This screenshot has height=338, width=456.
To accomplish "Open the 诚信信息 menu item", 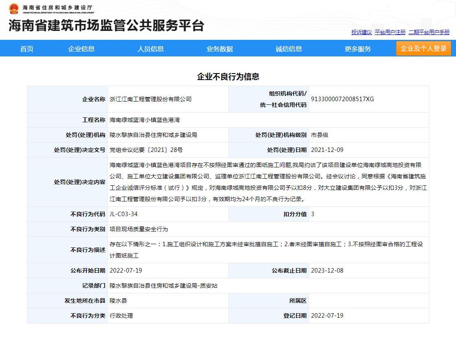I will 289,49.
